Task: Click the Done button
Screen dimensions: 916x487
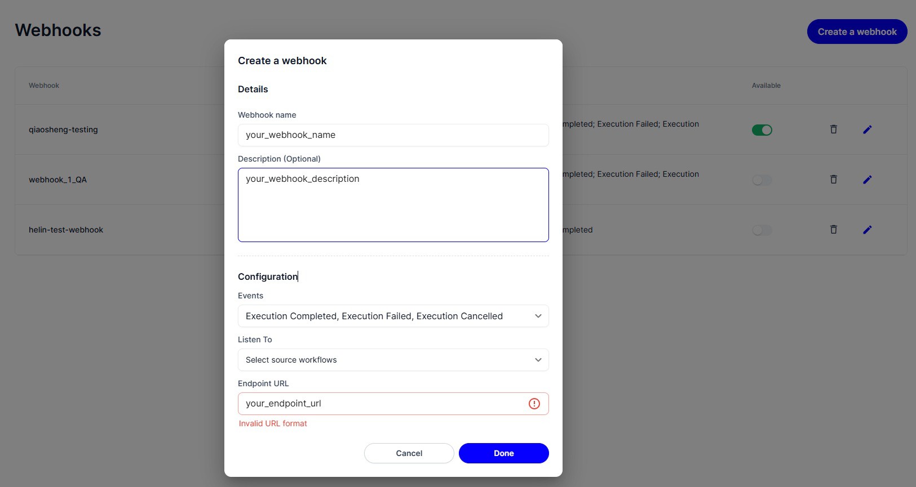Action: [x=503, y=453]
